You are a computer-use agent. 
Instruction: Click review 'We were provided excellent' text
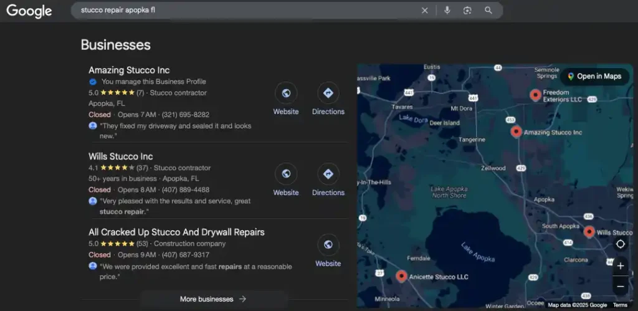(x=196, y=272)
